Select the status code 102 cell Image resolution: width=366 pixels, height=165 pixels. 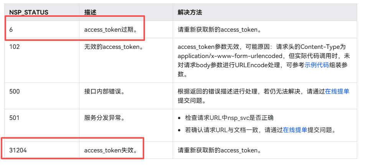pyautogui.click(x=15, y=47)
